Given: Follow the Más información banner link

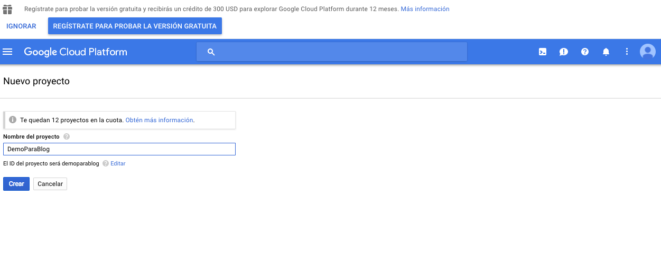Looking at the screenshot, I should (x=425, y=9).
